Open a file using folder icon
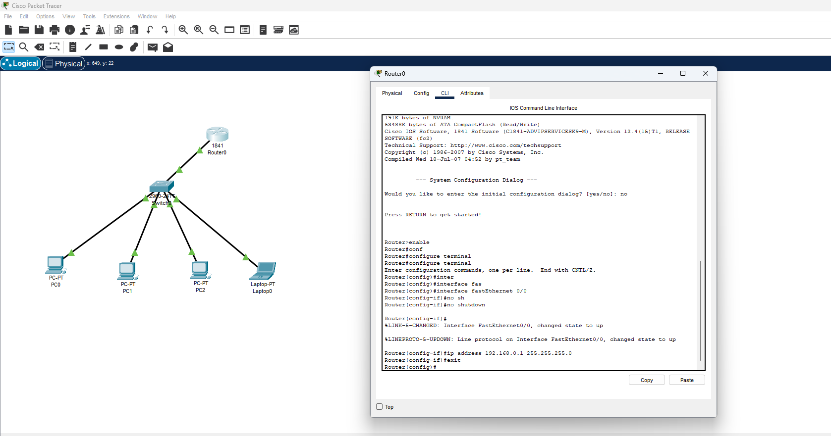This screenshot has height=436, width=831. pos(24,30)
